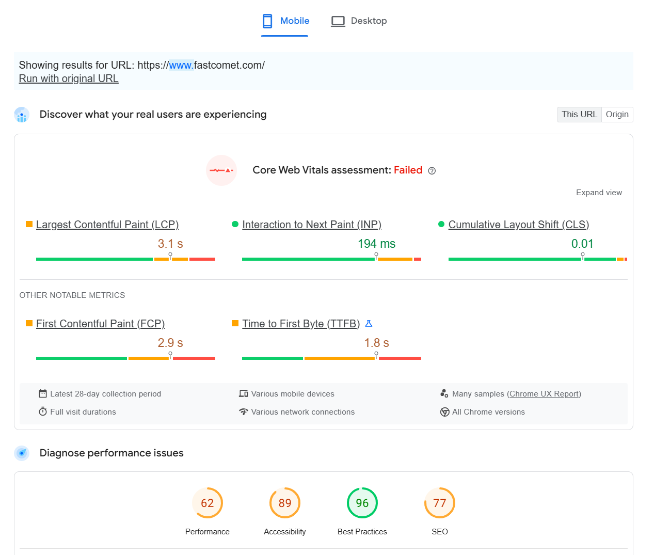
Task: Click green dot marker next to CLS
Action: [x=441, y=224]
